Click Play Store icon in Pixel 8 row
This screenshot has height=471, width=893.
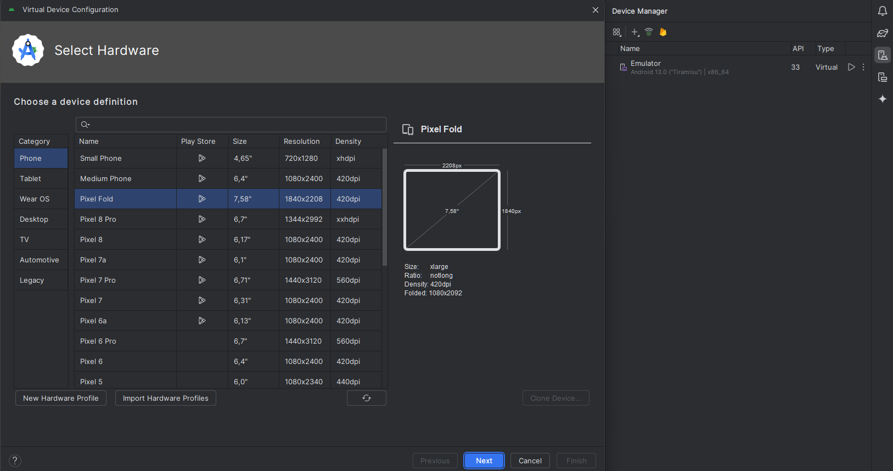click(x=202, y=239)
